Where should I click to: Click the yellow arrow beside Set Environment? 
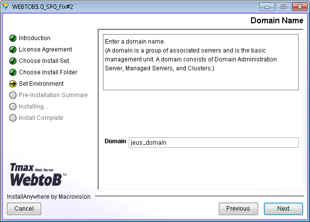pos(13,84)
